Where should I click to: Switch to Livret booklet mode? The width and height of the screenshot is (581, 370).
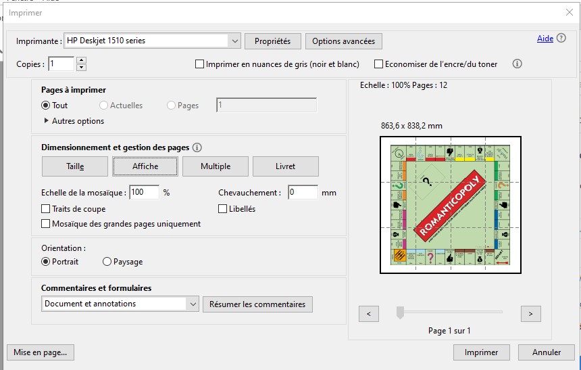pyautogui.click(x=286, y=166)
